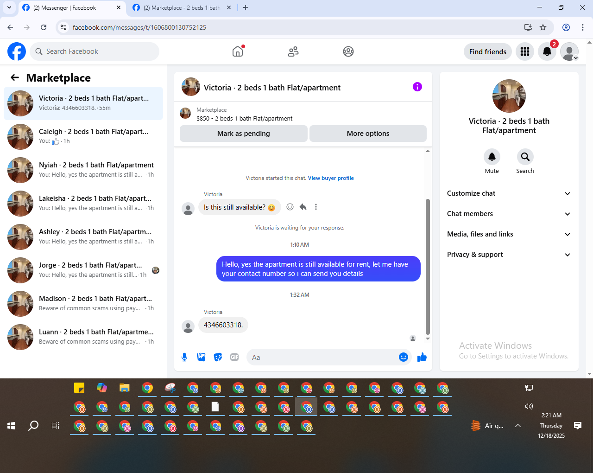Expand the Privacy & support section
Image resolution: width=593 pixels, height=473 pixels.
point(509,255)
